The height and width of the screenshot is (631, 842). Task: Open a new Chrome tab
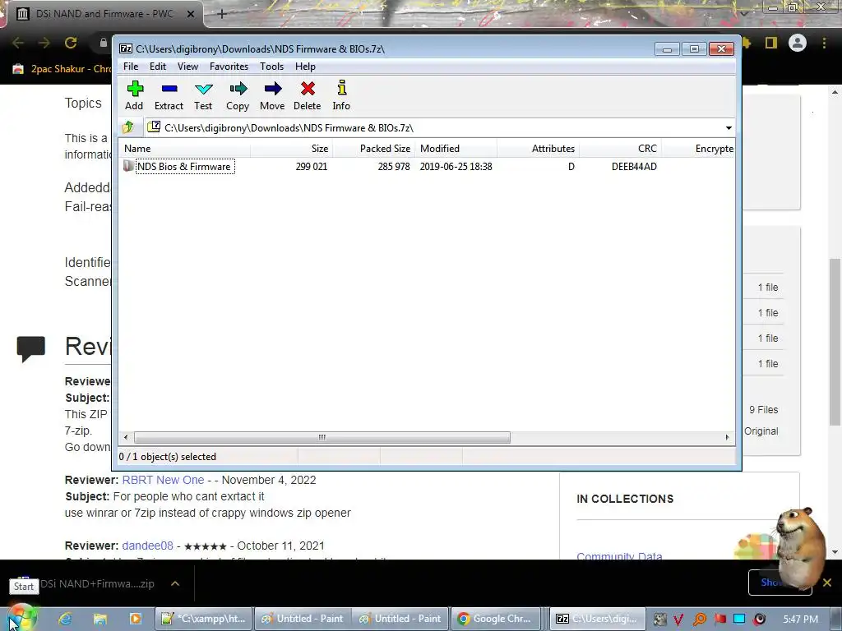(222, 14)
